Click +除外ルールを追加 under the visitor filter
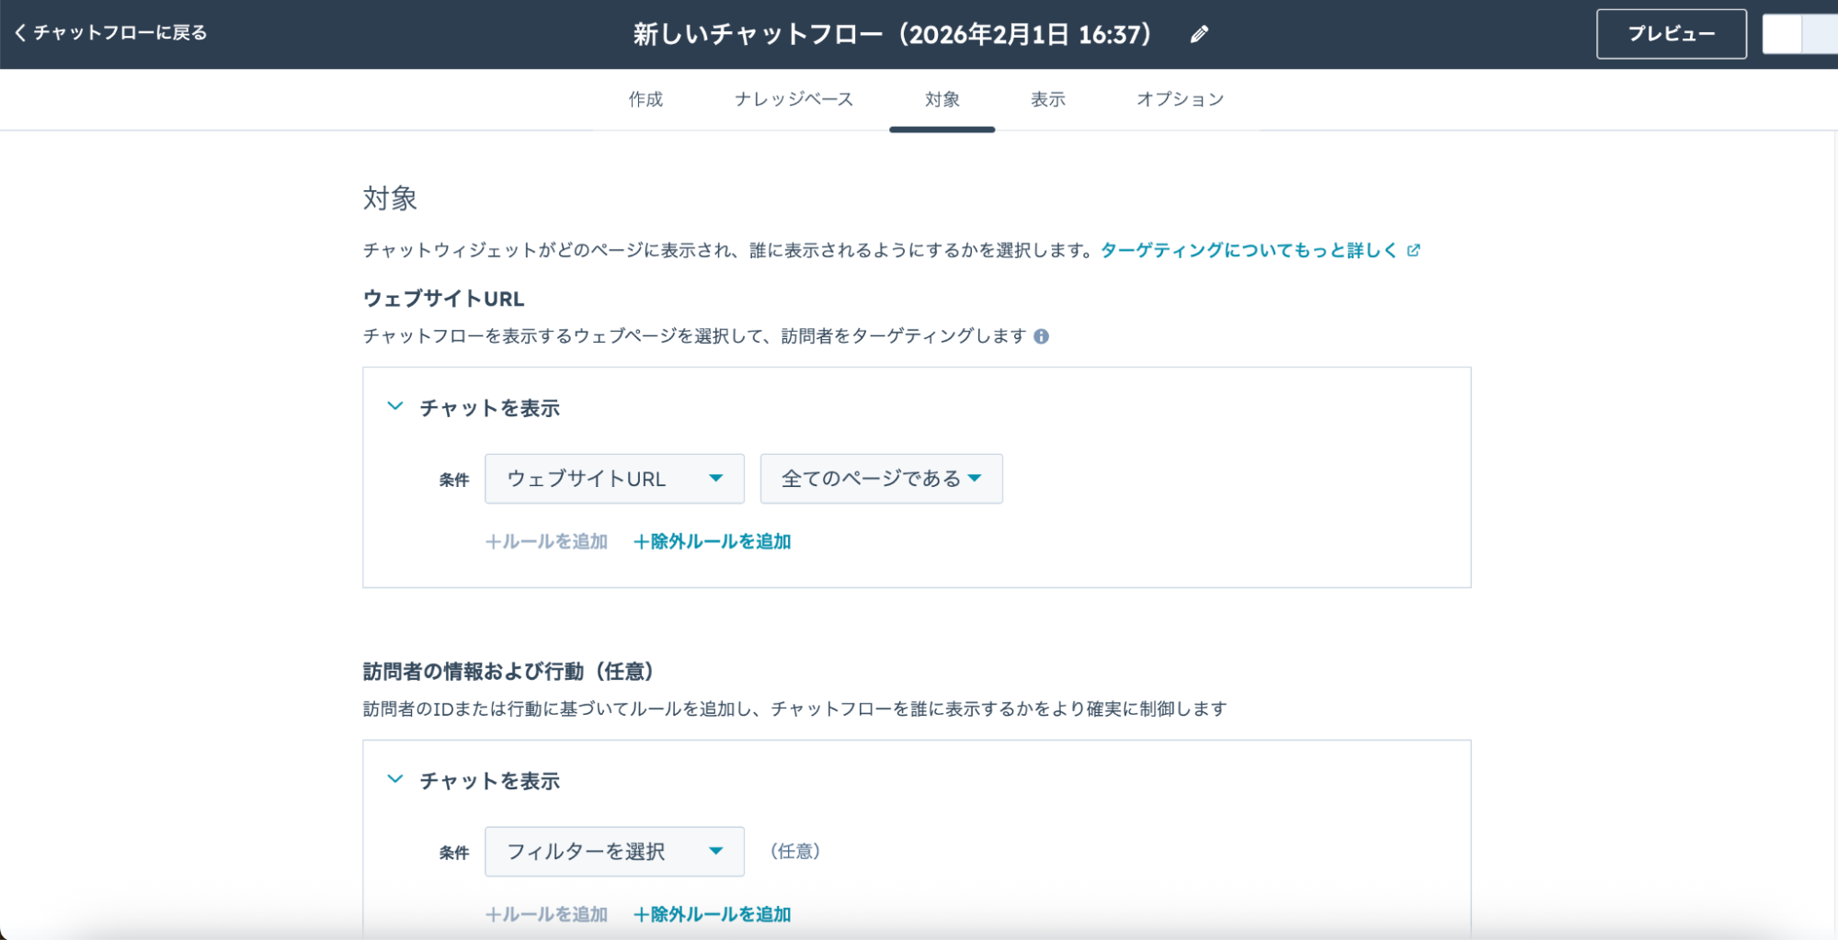Viewport: 1838px width, 940px height. pos(713,914)
